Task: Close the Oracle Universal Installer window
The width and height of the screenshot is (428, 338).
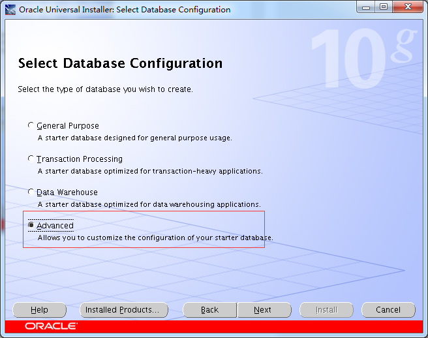Action: click(x=408, y=7)
